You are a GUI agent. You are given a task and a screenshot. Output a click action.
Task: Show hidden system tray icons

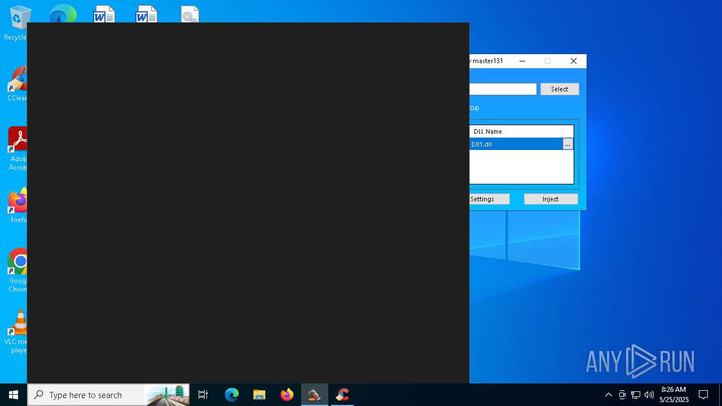point(608,395)
